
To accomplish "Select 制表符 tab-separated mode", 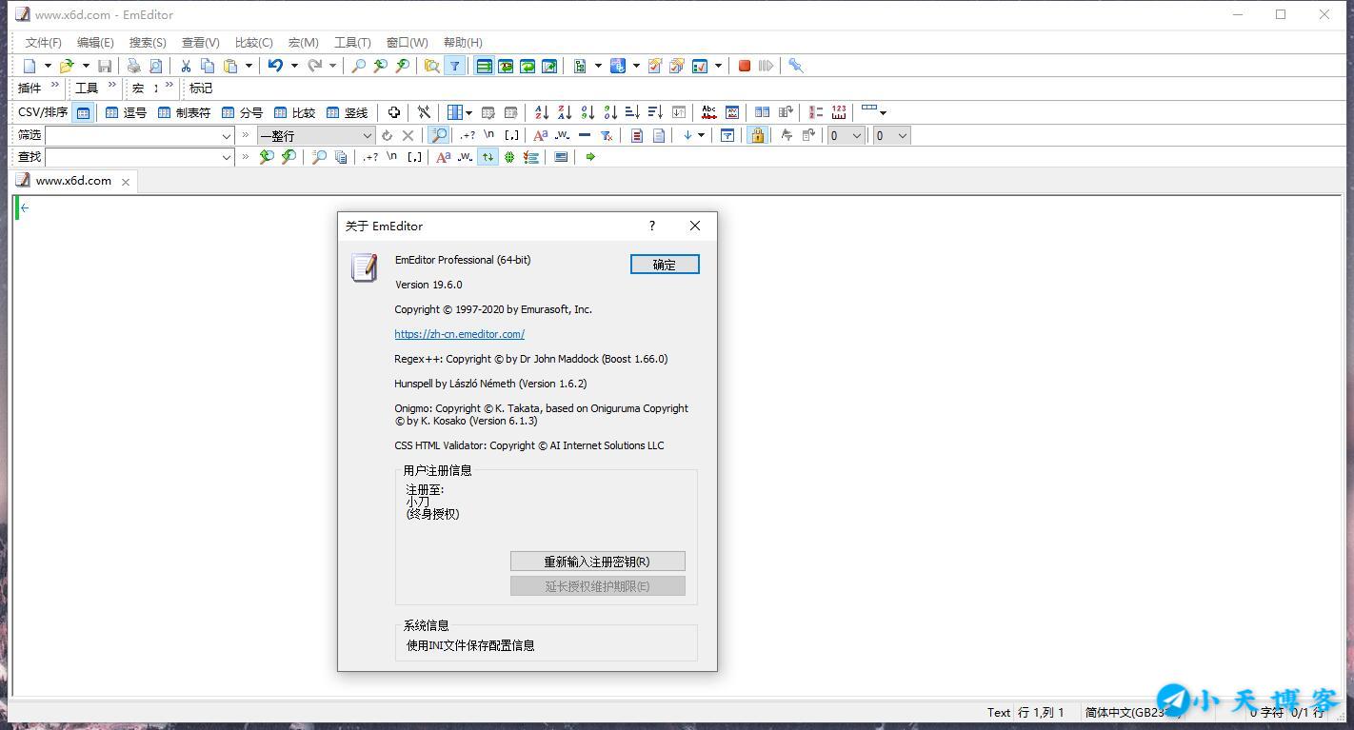I will tap(185, 112).
